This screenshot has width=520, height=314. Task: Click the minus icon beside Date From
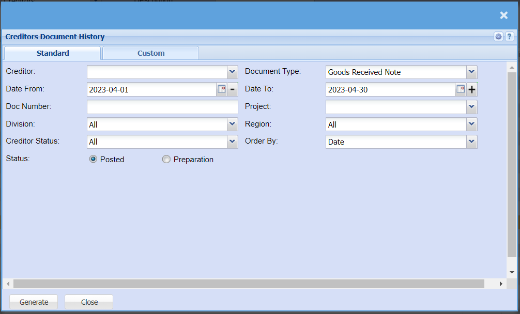point(233,89)
